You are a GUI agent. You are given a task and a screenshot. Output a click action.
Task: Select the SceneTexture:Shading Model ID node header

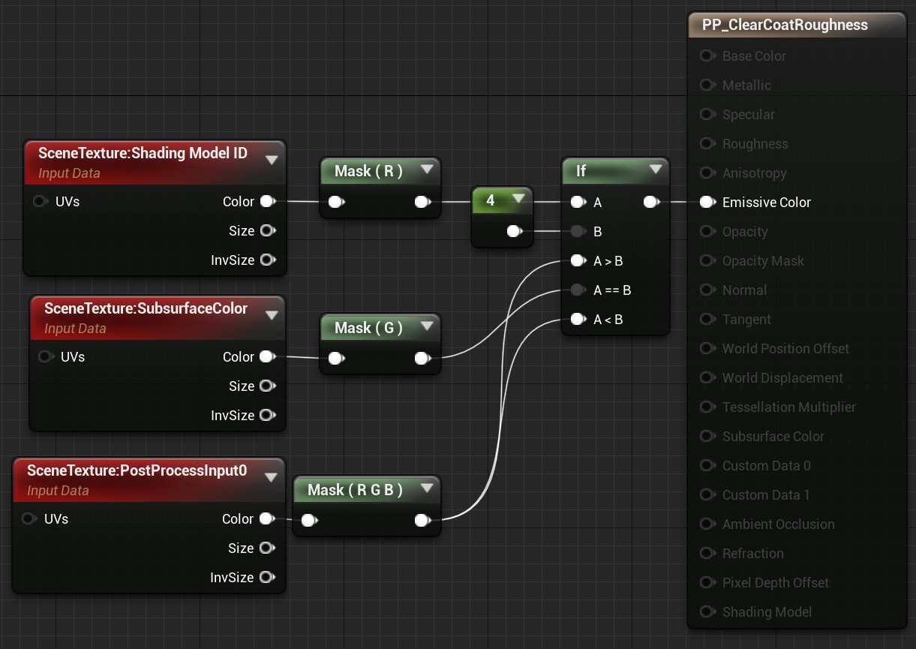pos(155,162)
